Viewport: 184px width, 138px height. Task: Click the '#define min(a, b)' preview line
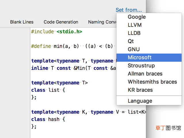pos(74,46)
